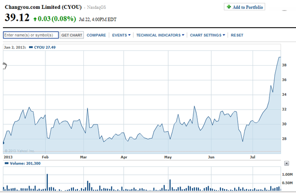Viewport: 296px width, 193px height.
Task: Click the 39.12 stock price
Action: (17, 18)
